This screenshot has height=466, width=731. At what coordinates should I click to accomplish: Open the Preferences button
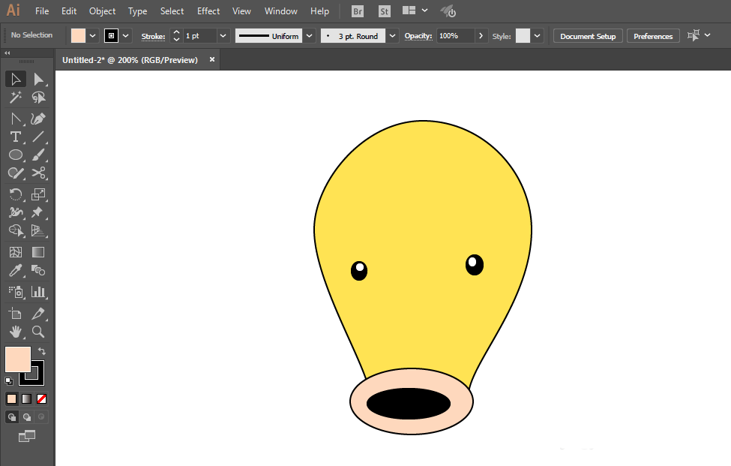(653, 36)
